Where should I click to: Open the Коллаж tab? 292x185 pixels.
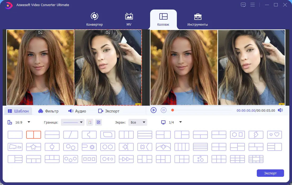tap(163, 19)
